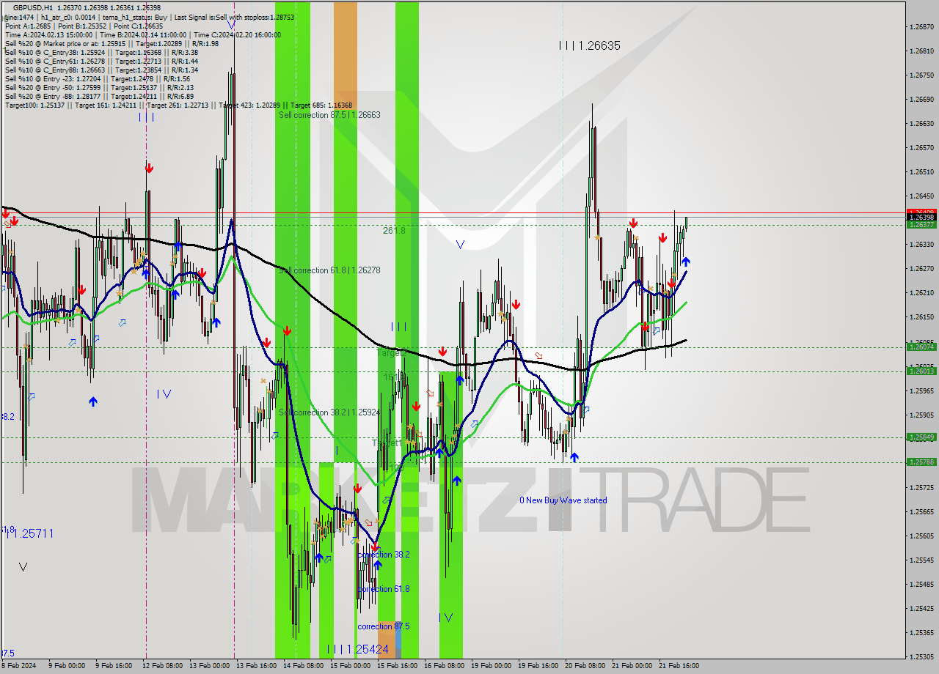Click the 1.26690 price scale value
Image resolution: width=939 pixels, height=674 pixels.
click(921, 100)
